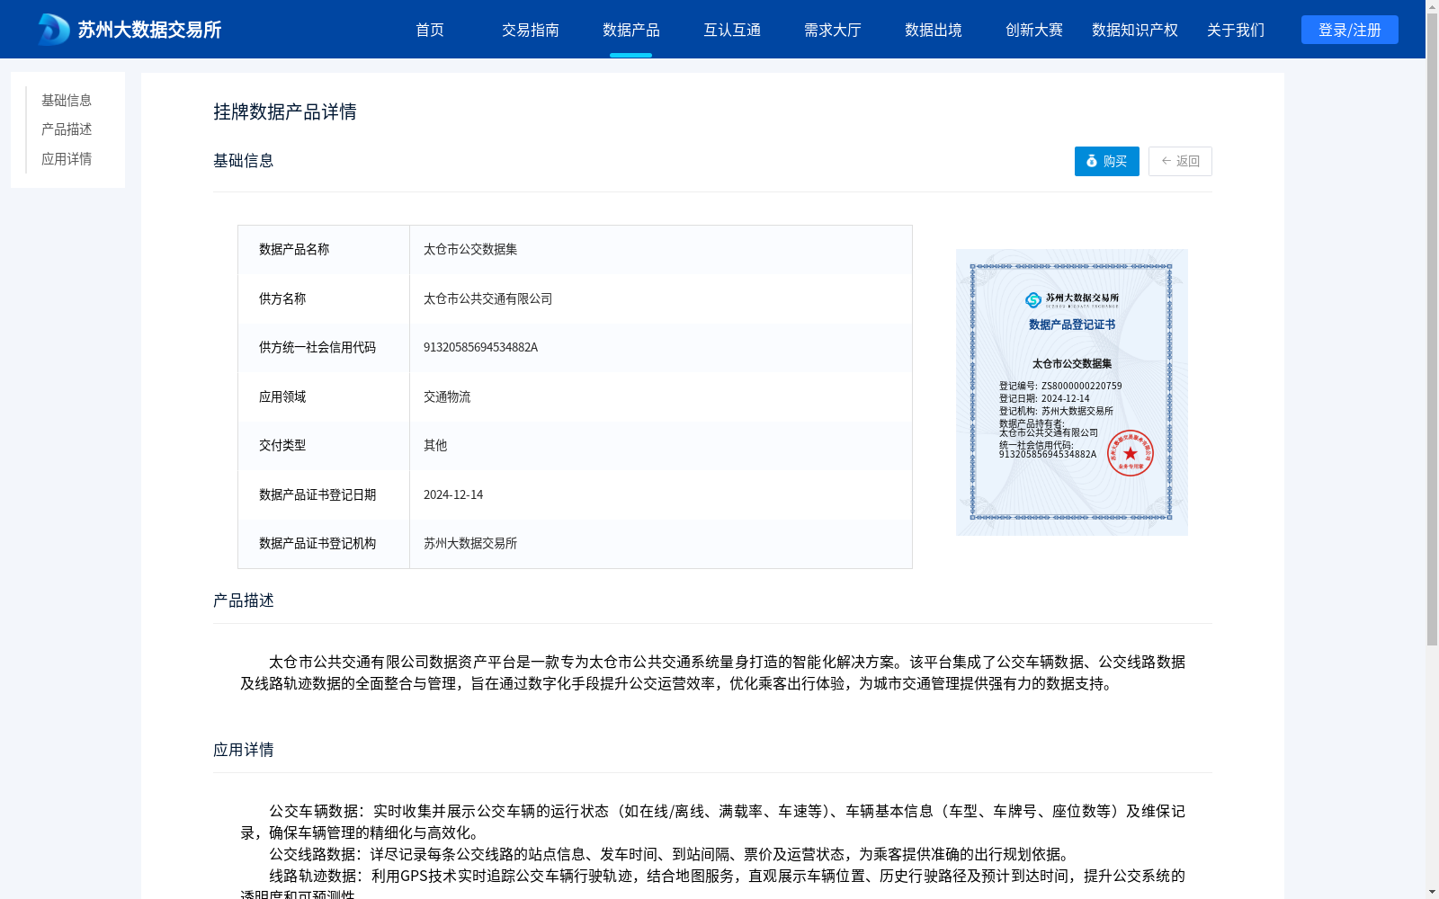
Task: Click the 登录/注册 button
Action: (x=1350, y=30)
